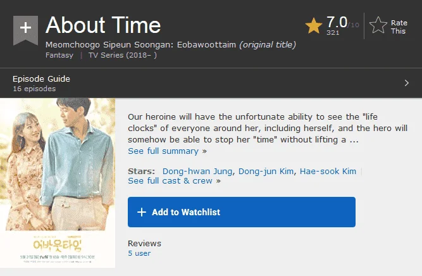The image size is (422, 276).
Task: Open Dong-hwan Jung's profile
Action: pyautogui.click(x=197, y=172)
